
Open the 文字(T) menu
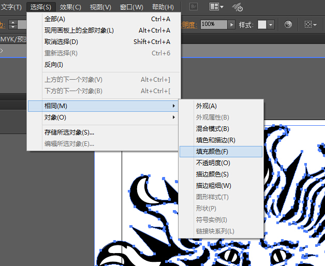[11, 7]
